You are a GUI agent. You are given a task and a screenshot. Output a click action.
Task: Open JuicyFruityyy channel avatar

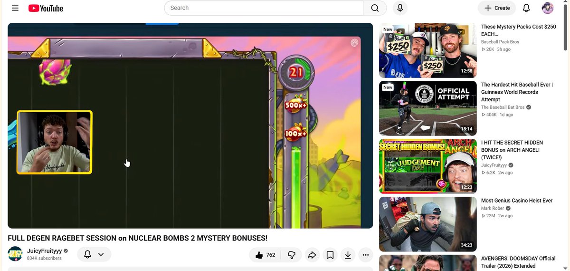pos(15,254)
